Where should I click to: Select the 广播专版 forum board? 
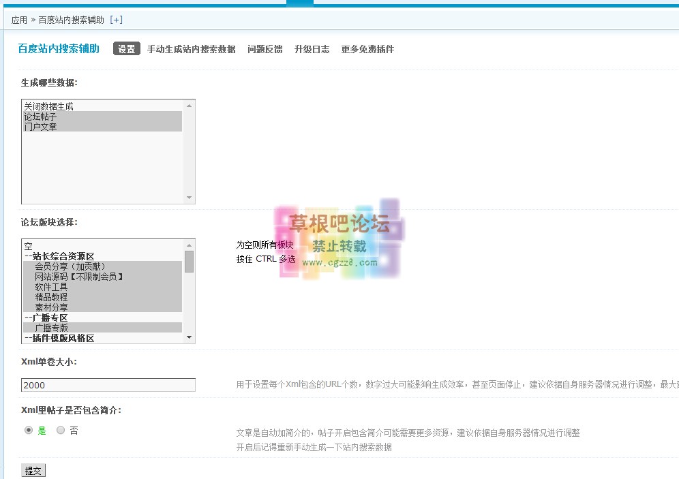[x=51, y=328]
